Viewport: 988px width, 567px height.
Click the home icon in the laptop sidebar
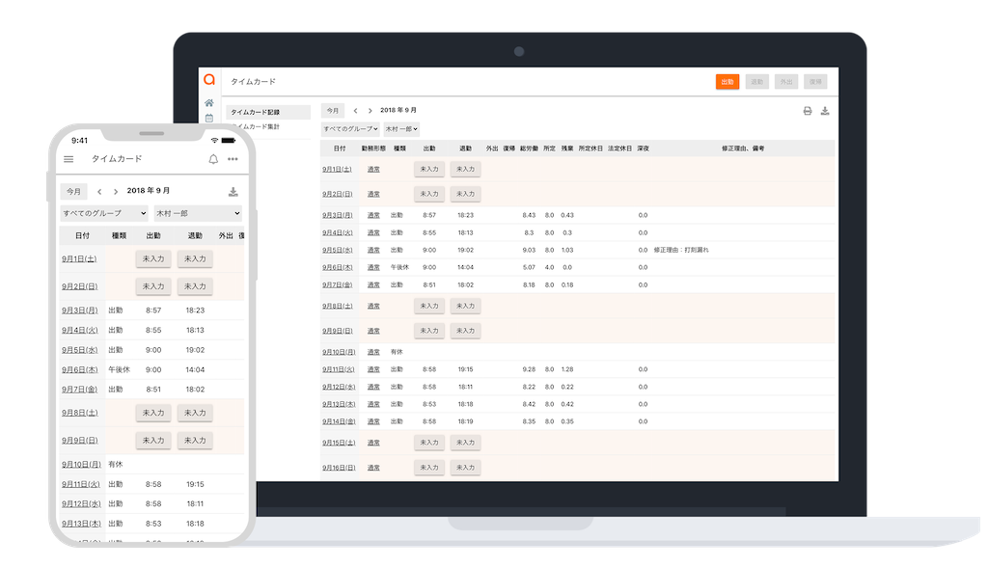[209, 103]
